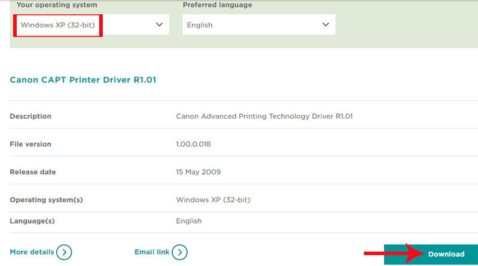The height and width of the screenshot is (266, 478).
Task: Click the More details circled arrow icon
Action: coord(64,252)
